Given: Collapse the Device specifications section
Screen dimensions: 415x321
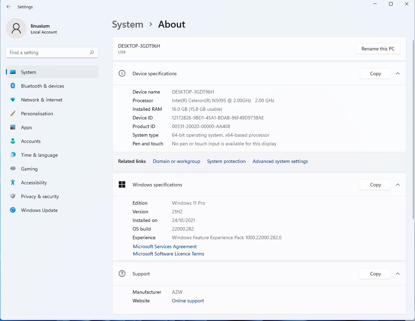Looking at the screenshot, I should click(398, 74).
